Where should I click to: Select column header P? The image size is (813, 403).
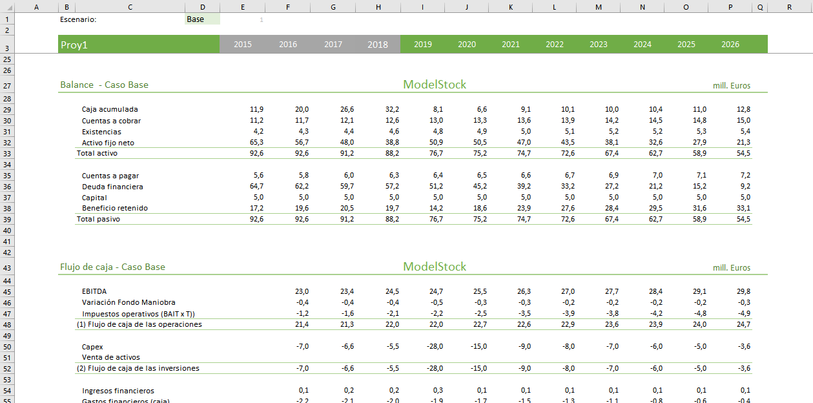click(730, 7)
